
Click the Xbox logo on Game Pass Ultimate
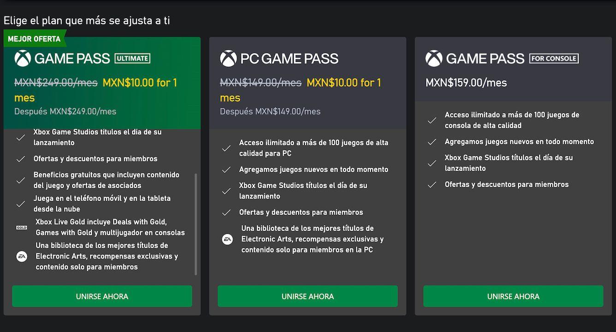click(23, 59)
